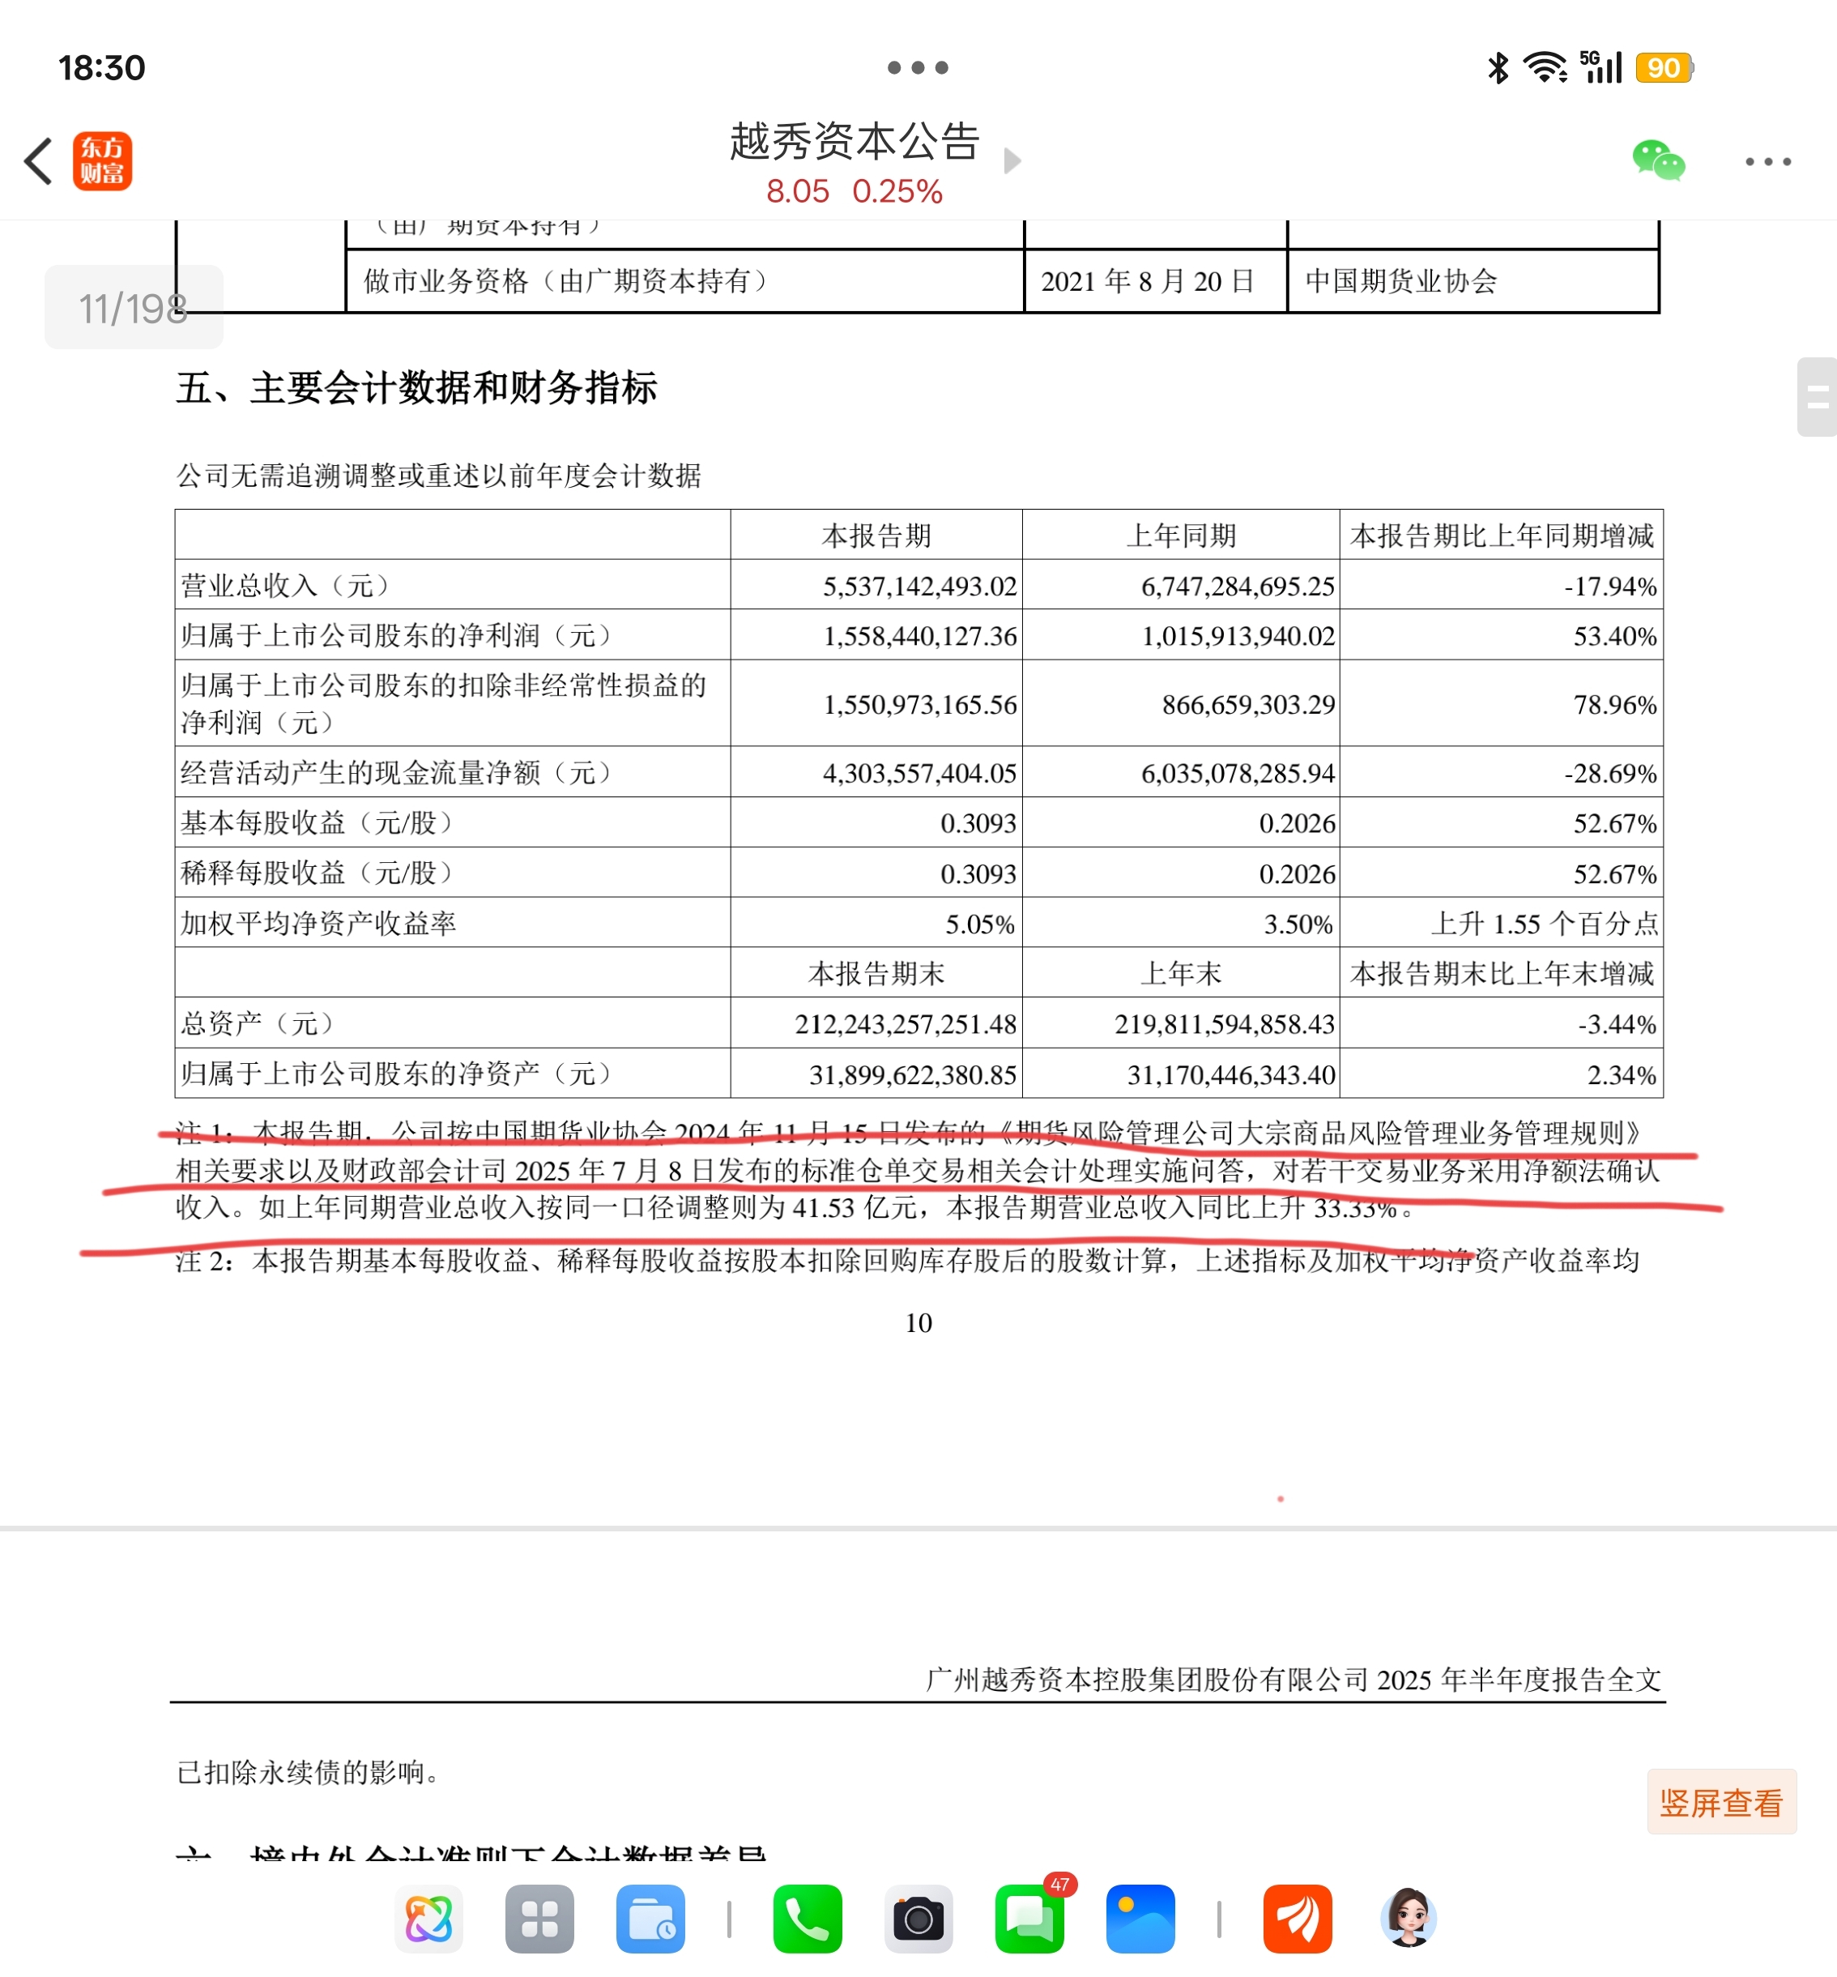Open the green Phone app in dock
1837x1977 pixels.
[x=808, y=1919]
